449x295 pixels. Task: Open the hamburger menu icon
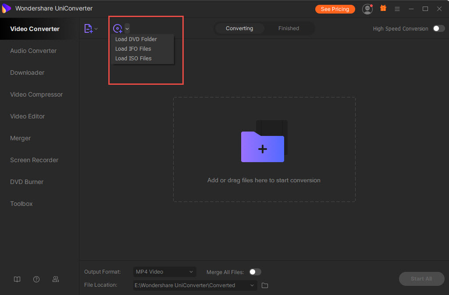click(397, 9)
